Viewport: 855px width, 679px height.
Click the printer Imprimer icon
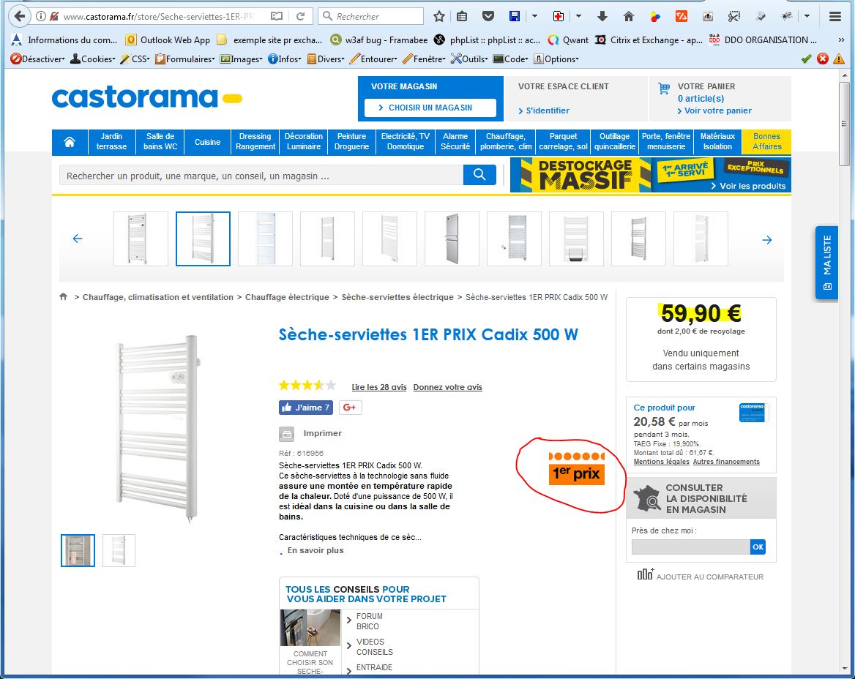pos(287,434)
